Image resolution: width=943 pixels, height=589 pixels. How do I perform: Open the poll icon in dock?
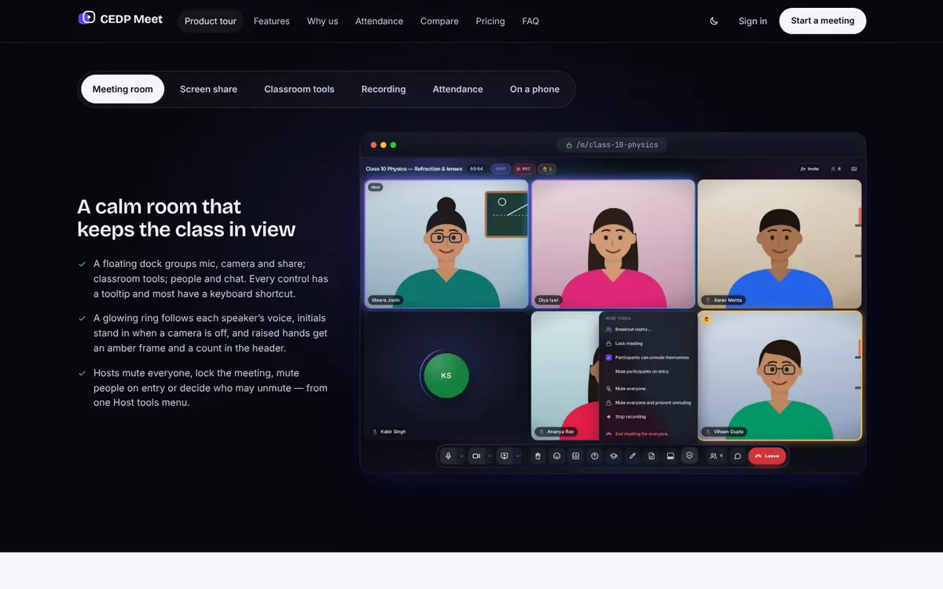click(x=575, y=455)
